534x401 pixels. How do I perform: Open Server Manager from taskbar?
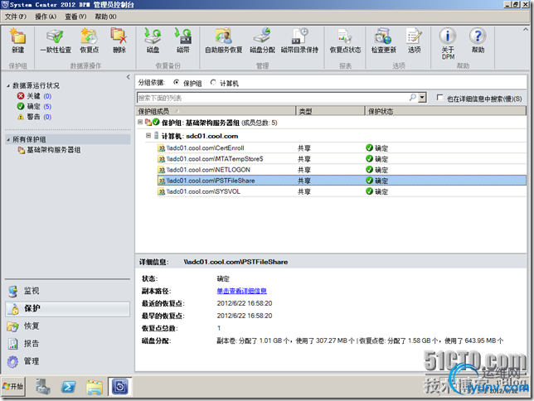43,387
